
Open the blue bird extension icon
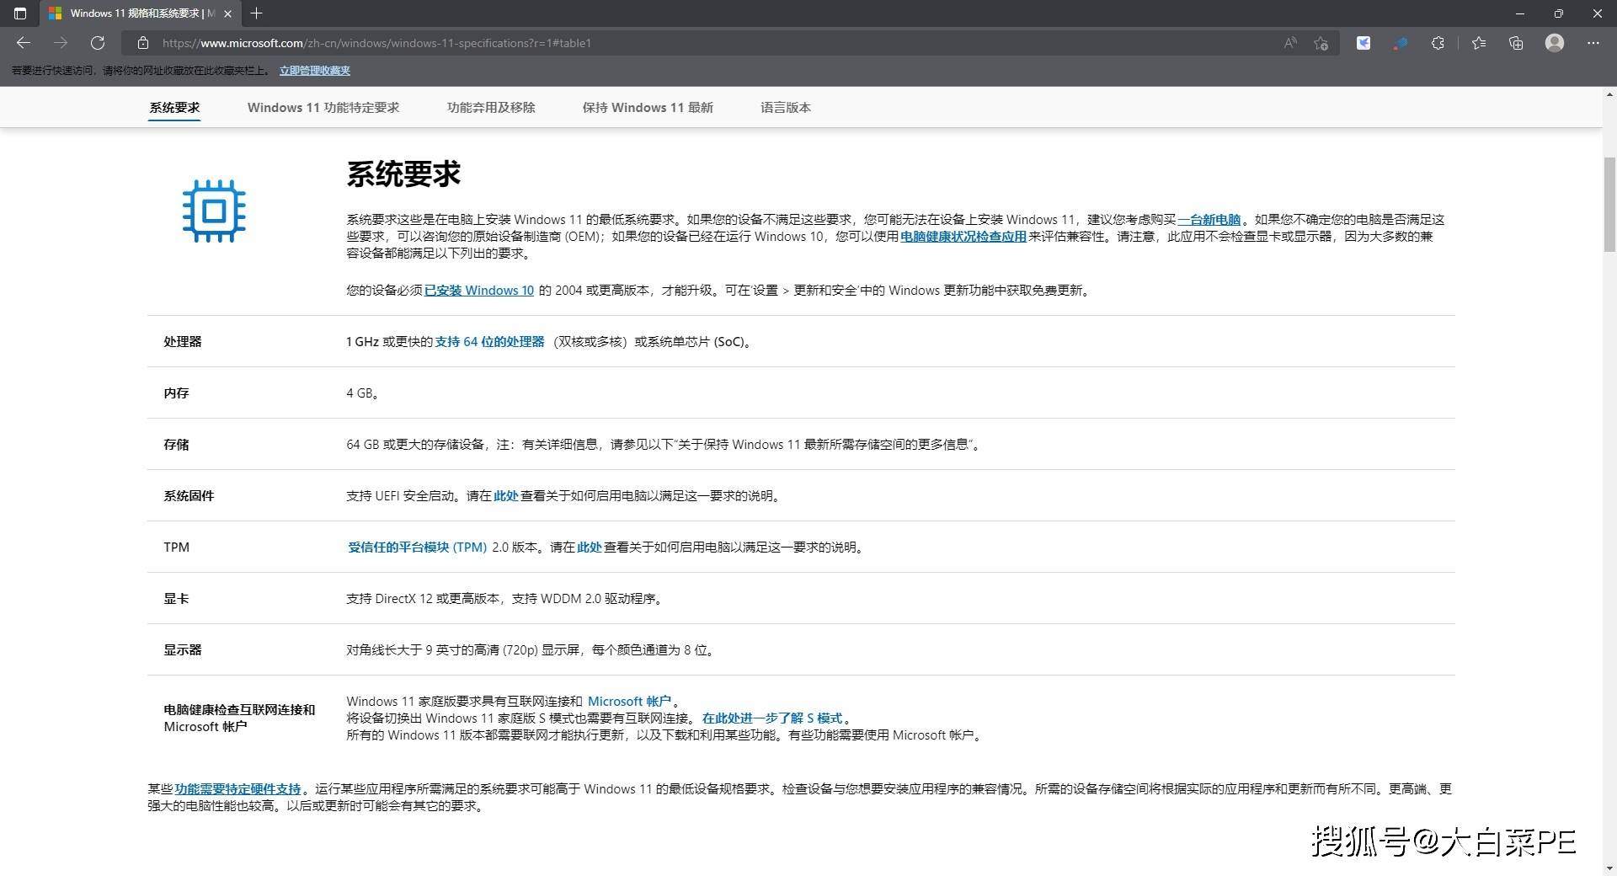click(1364, 43)
